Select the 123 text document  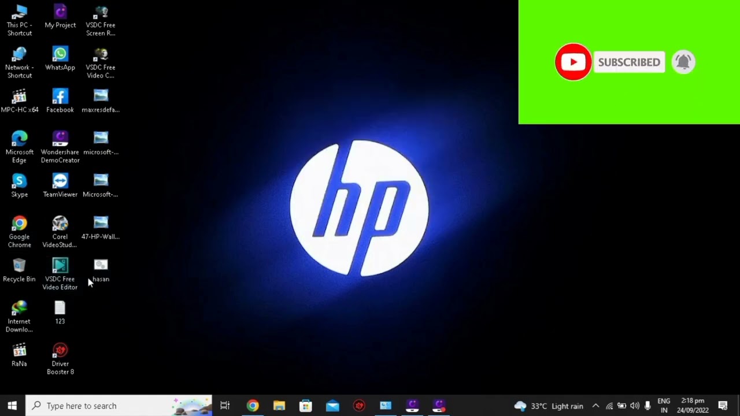coord(60,312)
